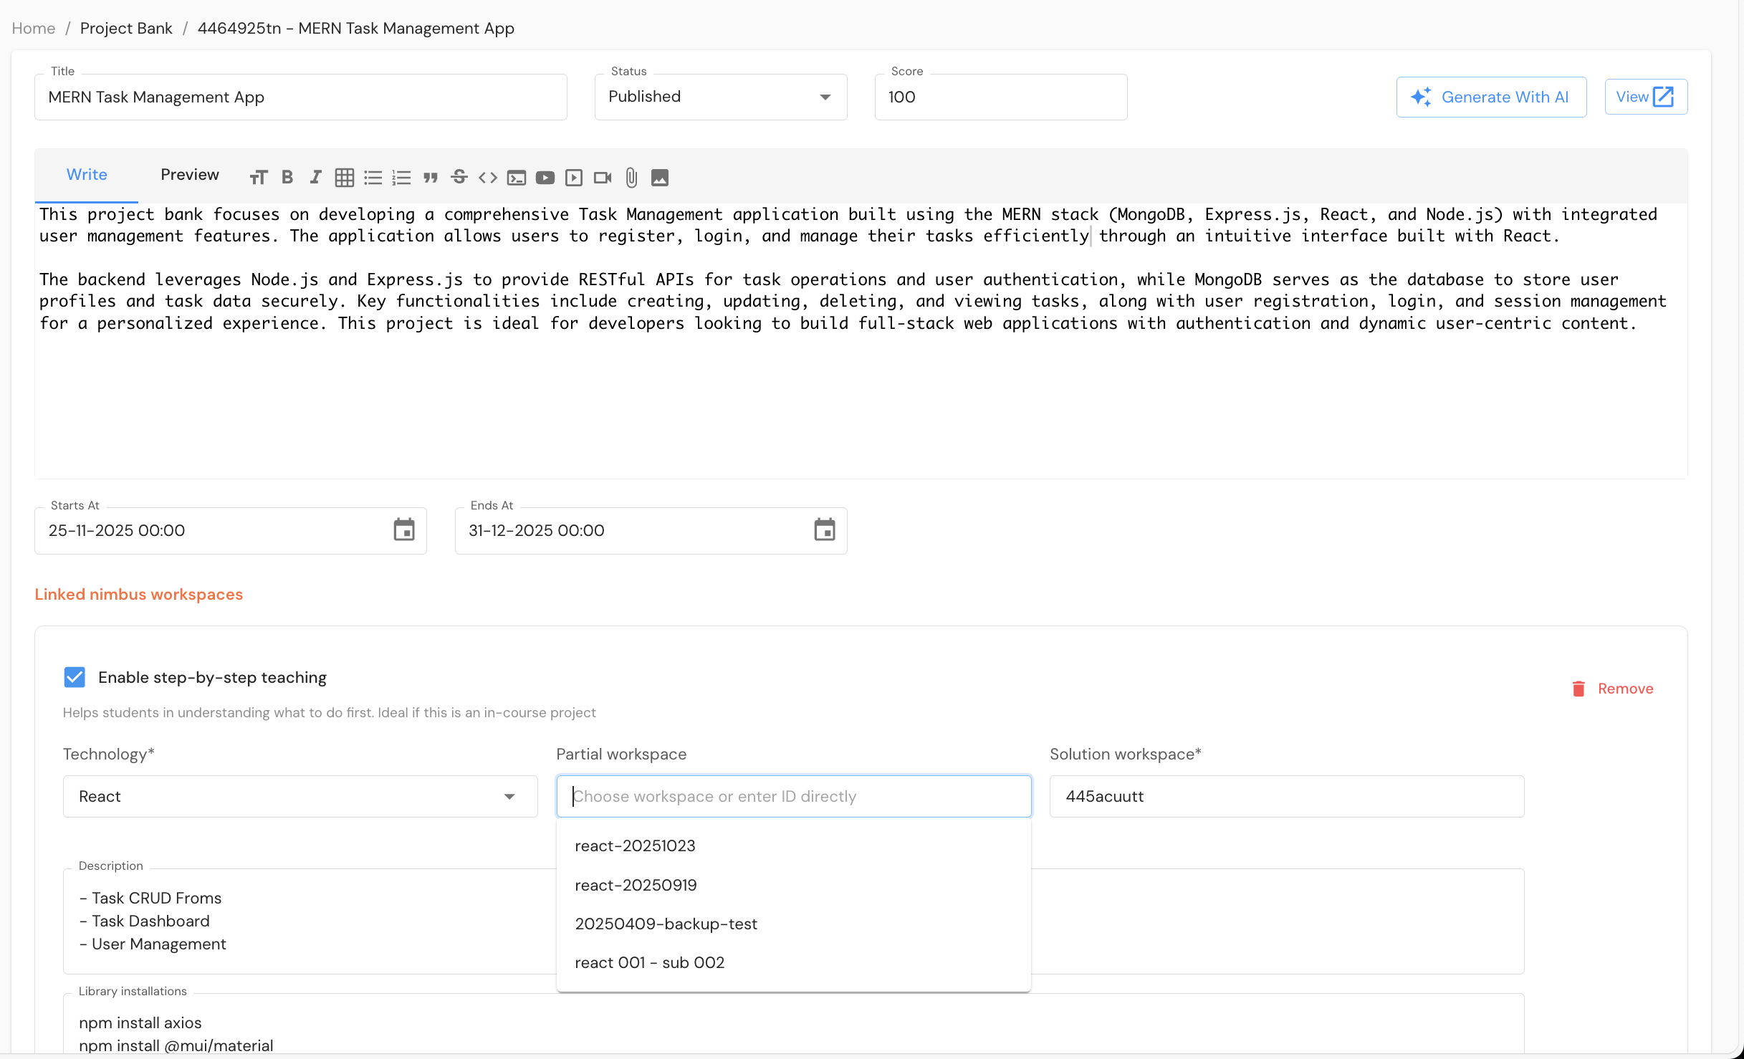Apply italic formatting
This screenshot has height=1059, width=1744.
[315, 177]
